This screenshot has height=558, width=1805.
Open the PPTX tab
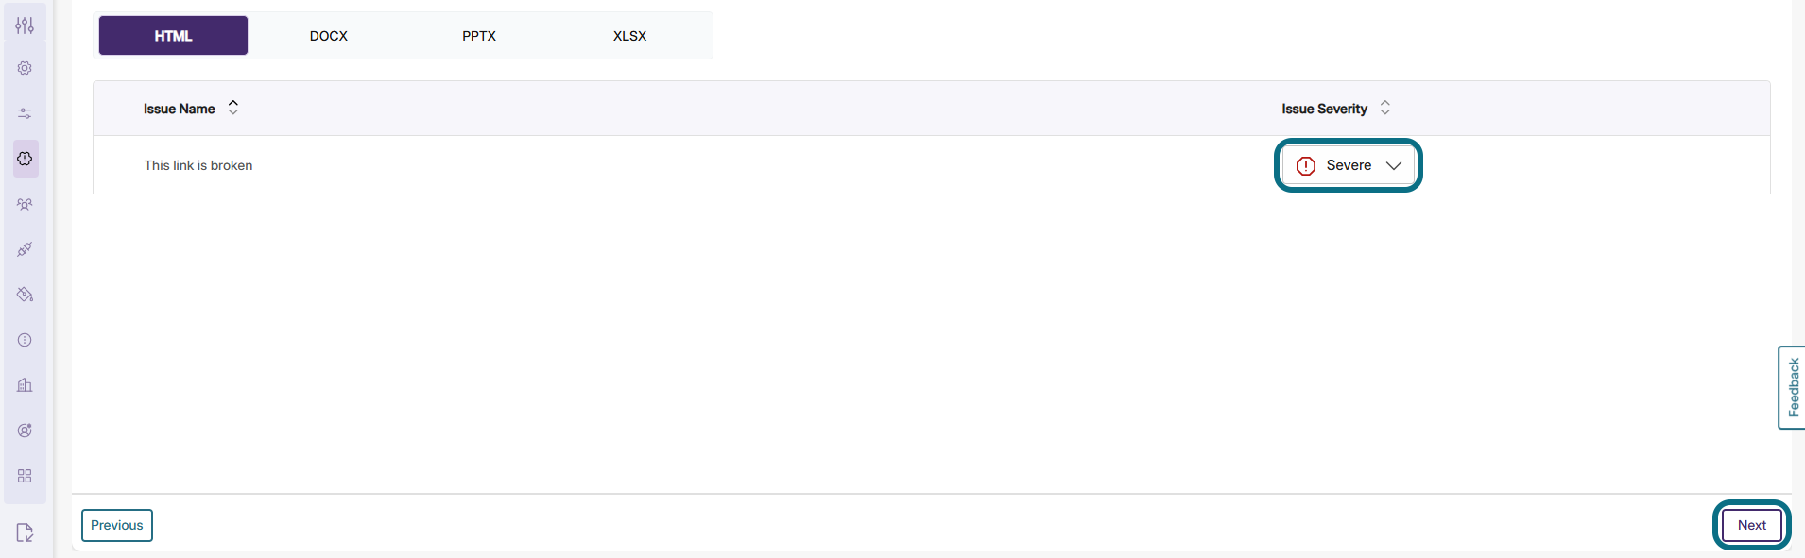478,36
